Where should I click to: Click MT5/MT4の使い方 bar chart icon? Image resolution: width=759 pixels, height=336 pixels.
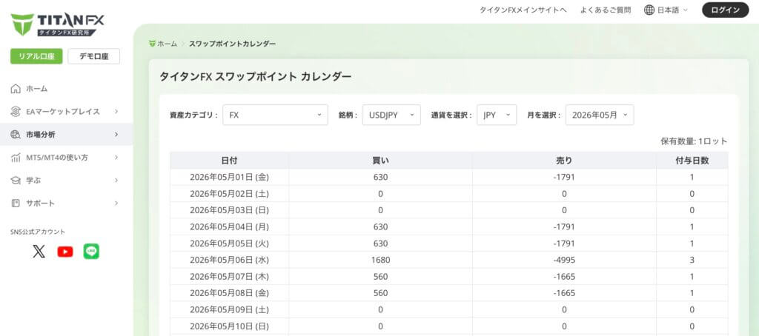16,158
